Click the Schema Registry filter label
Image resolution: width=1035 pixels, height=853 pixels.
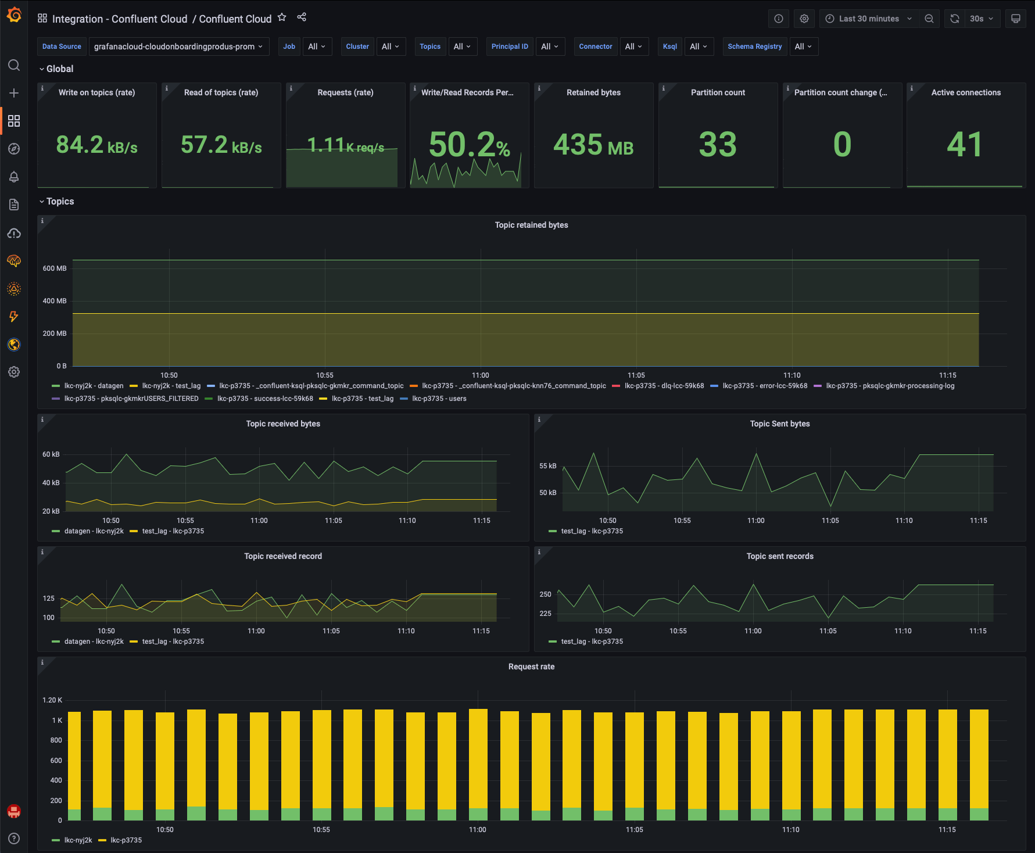[x=754, y=46]
